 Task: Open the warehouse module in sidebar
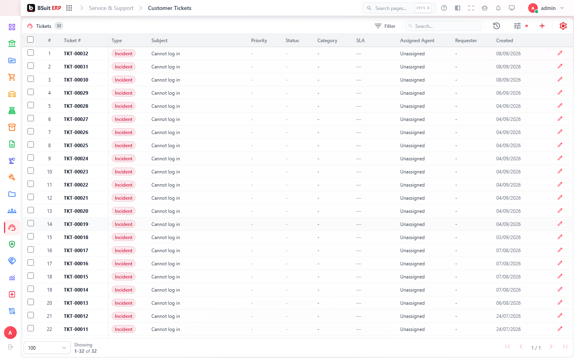point(12,94)
